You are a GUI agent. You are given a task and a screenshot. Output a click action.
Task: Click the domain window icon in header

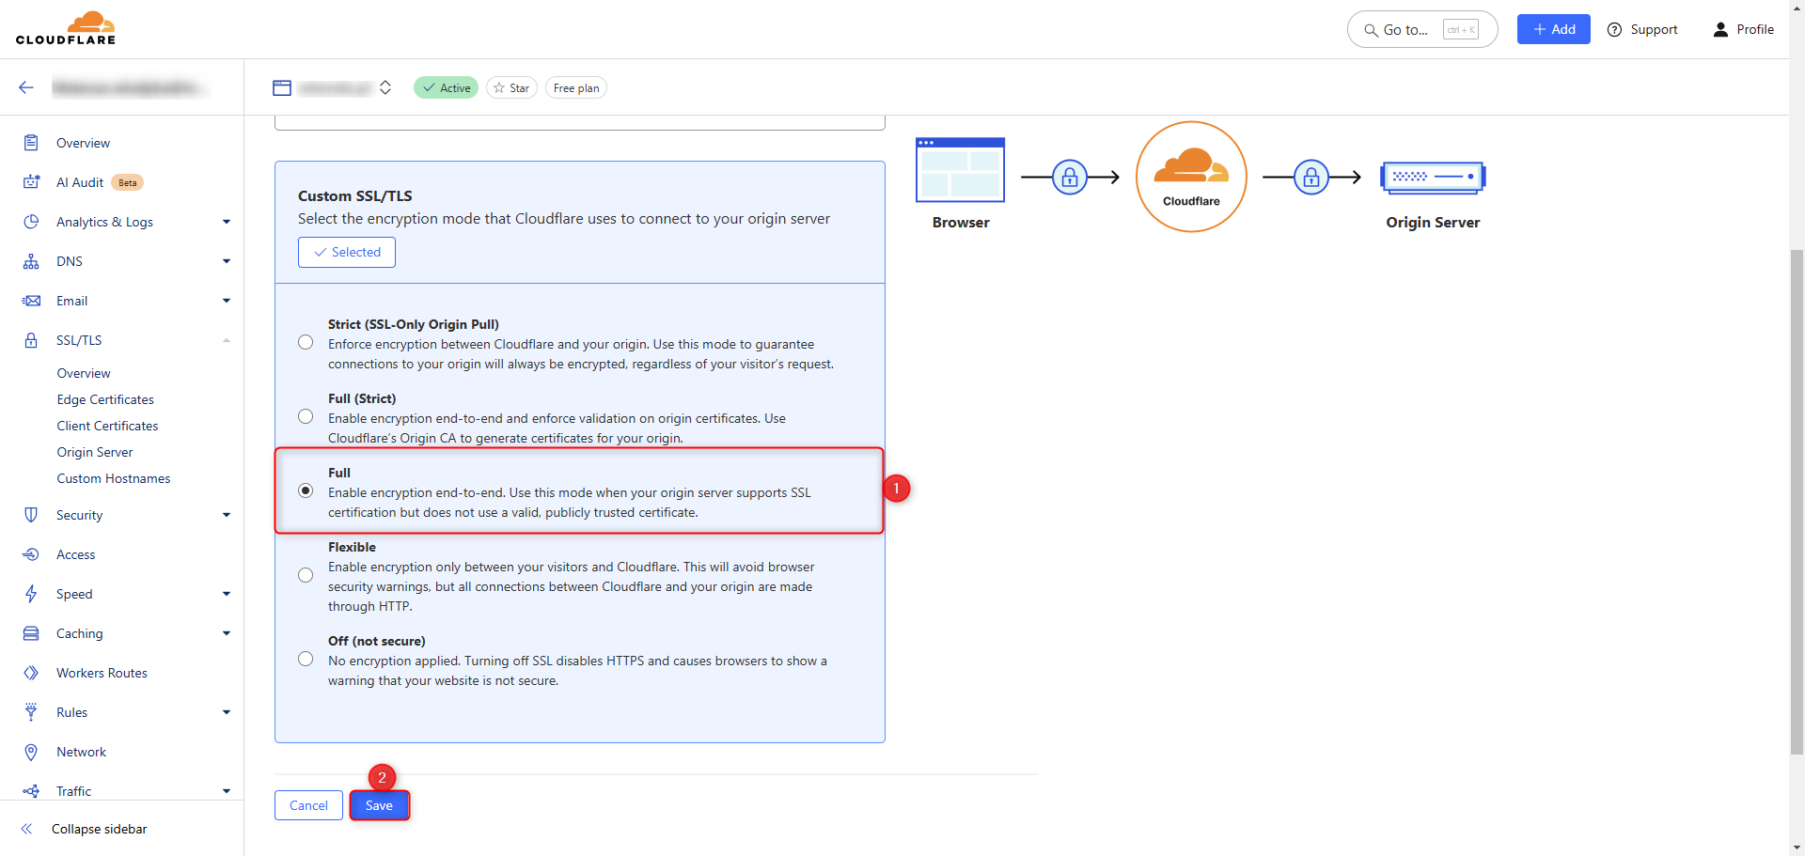click(282, 87)
